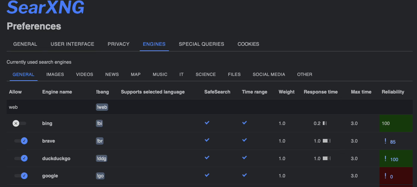Open the General preferences tab
The height and width of the screenshot is (187, 417).
coord(25,44)
